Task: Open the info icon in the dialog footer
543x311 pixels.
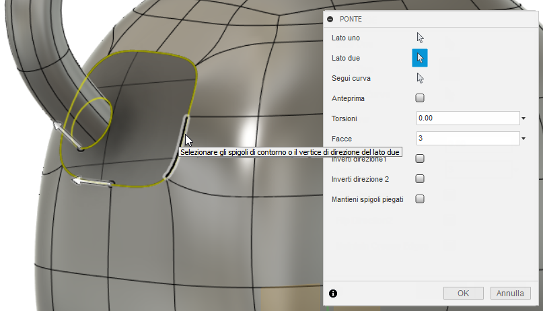Action: [333, 293]
